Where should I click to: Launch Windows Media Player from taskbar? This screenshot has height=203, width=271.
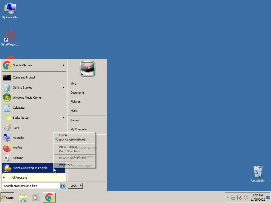coord(36,198)
